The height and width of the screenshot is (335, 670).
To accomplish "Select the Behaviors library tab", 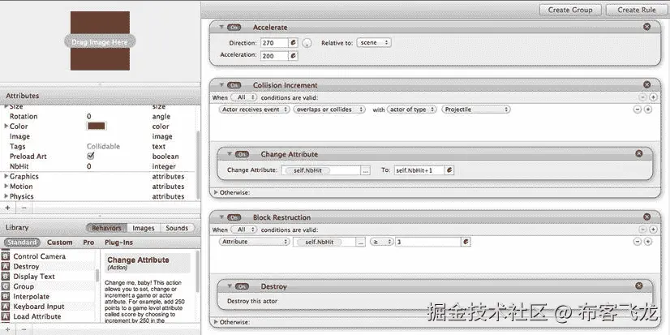I will tap(106, 228).
